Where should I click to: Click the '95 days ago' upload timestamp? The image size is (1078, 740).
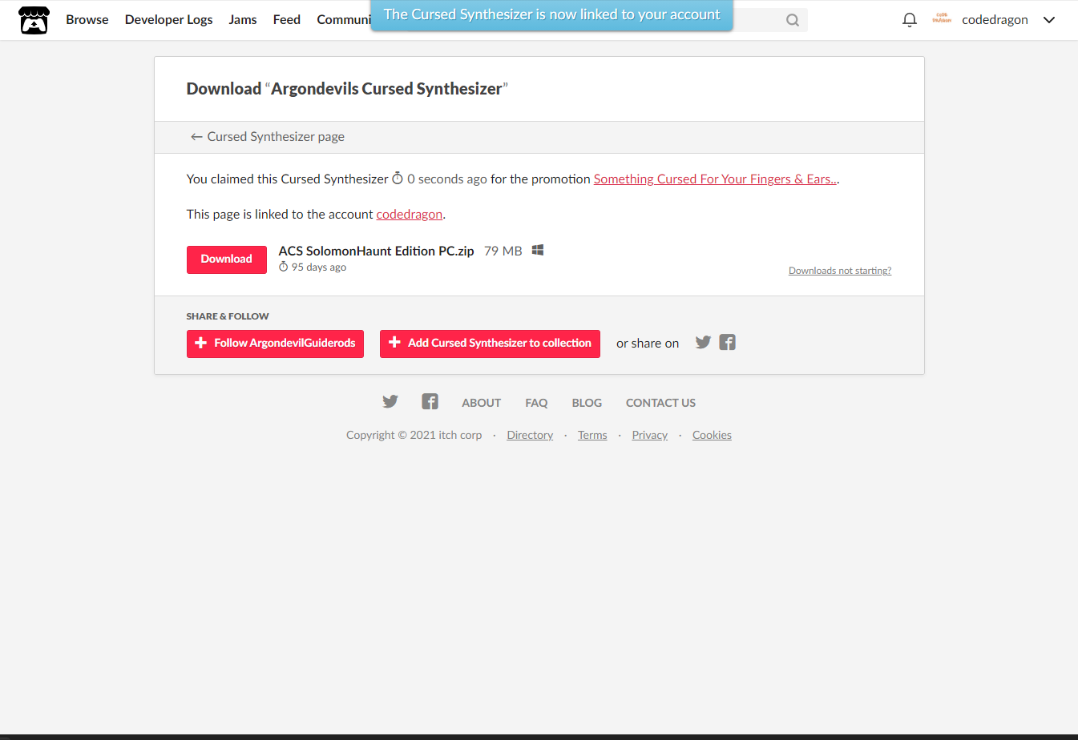(x=313, y=267)
